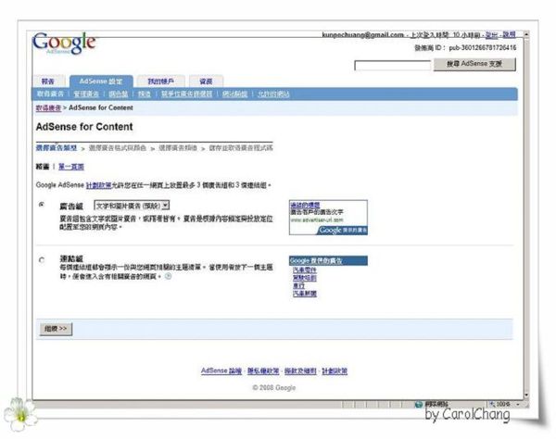Switch to the 資源 tab

click(x=206, y=82)
